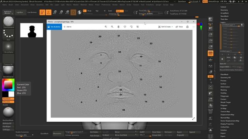The height and width of the screenshot is (139, 248).
Task: Adjust the Z Intensity slider
Action: [x=120, y=14]
